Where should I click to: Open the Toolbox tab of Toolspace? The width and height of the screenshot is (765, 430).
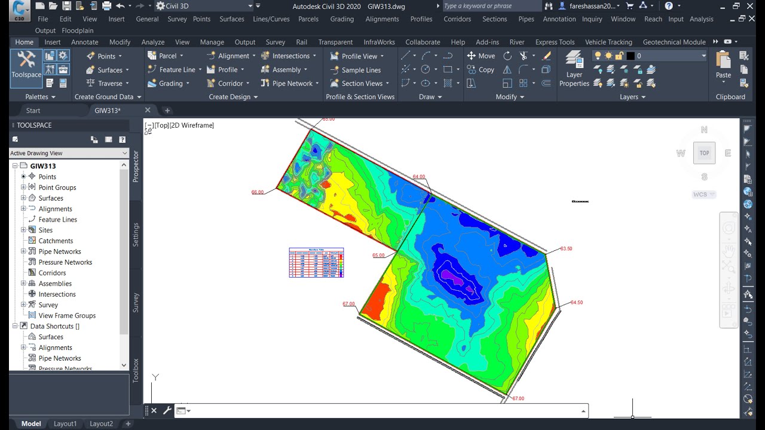click(x=136, y=370)
